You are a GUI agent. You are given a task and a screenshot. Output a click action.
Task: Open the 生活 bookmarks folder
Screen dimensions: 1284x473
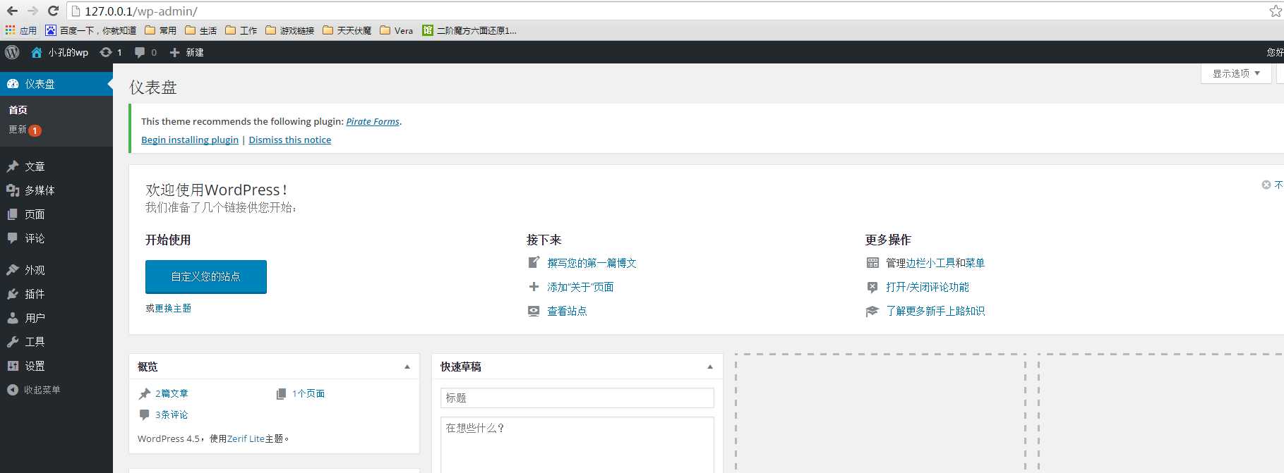(x=201, y=30)
